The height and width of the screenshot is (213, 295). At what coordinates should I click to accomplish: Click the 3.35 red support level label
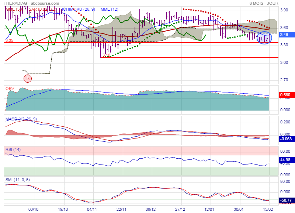9,40
